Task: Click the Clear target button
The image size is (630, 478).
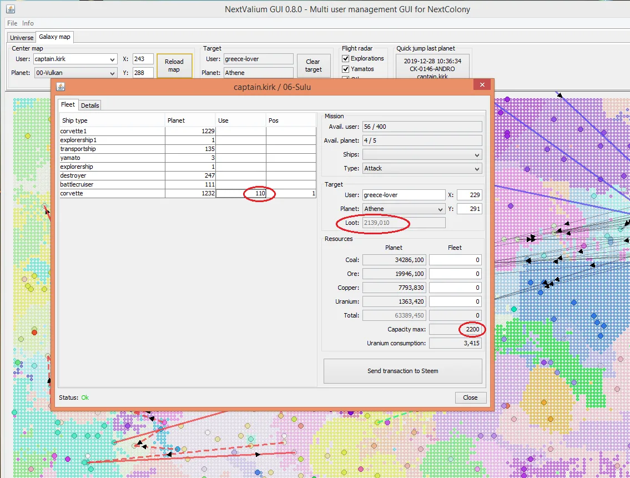Action: click(314, 66)
